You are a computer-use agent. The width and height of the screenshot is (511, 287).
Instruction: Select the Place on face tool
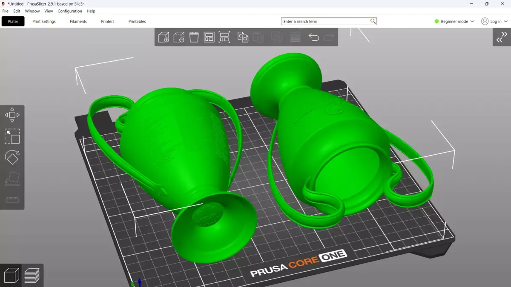12,179
